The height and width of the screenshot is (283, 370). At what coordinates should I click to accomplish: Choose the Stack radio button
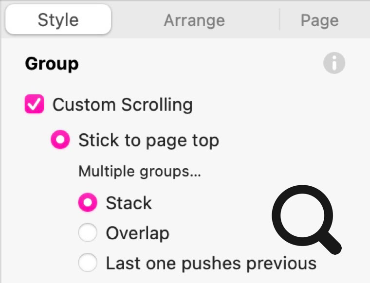pos(88,203)
